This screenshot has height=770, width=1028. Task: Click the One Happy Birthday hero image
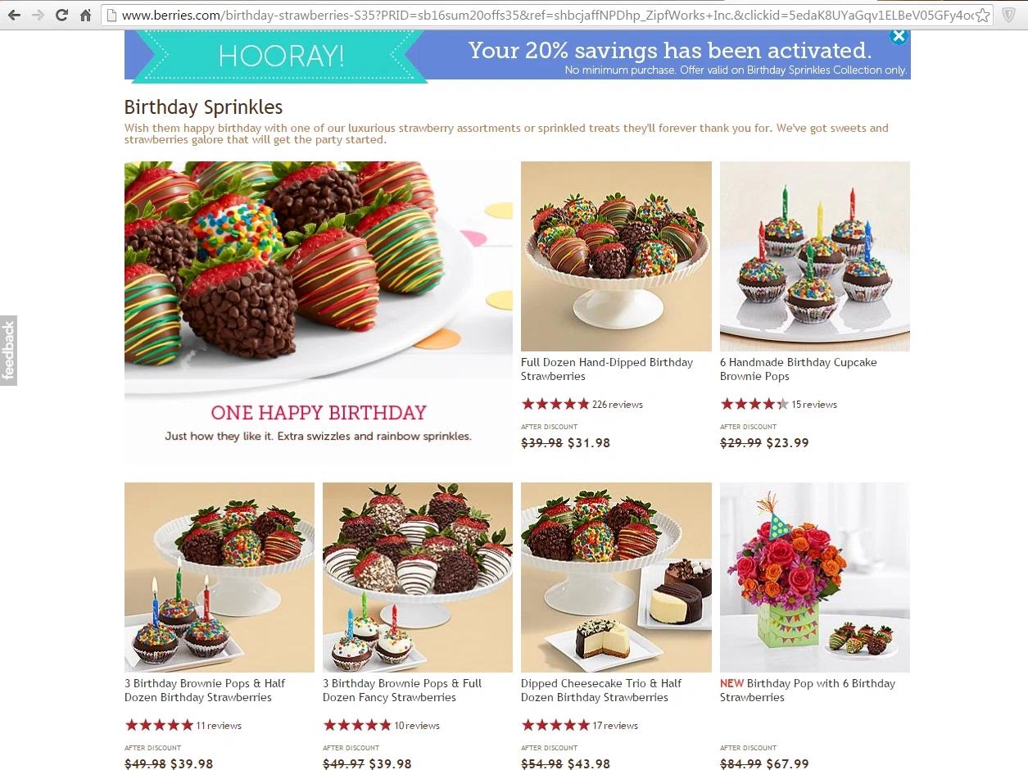tap(319, 313)
